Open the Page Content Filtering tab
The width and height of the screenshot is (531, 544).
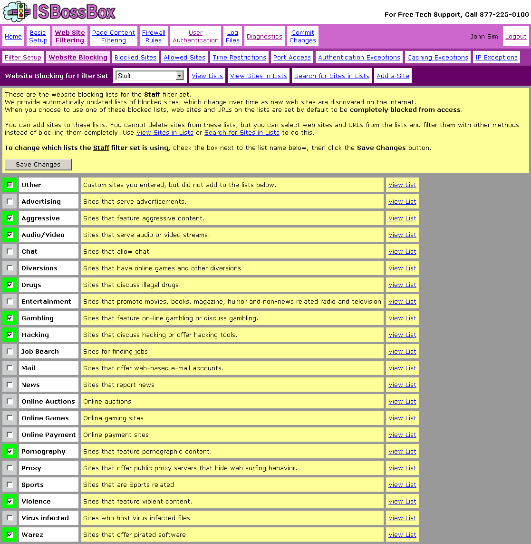click(114, 37)
